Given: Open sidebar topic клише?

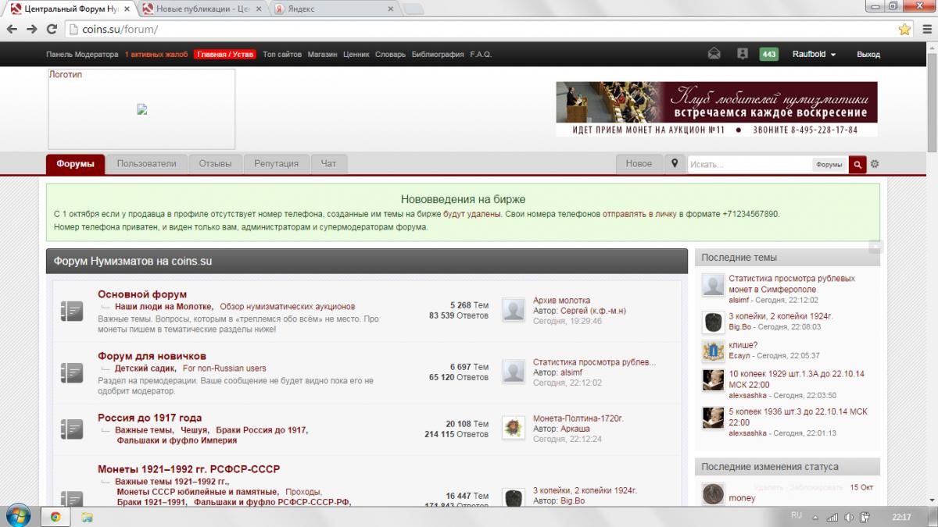Looking at the screenshot, I should click(x=743, y=345).
